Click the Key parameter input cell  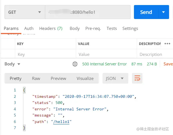point(45,55)
